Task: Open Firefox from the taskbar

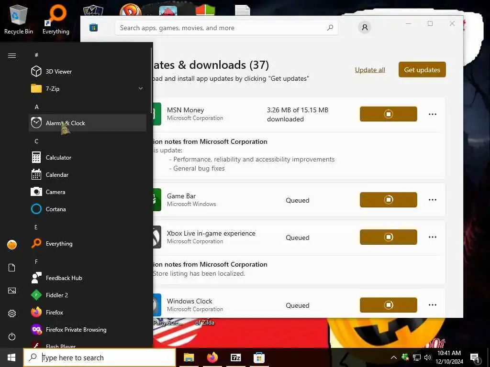Action: pyautogui.click(x=212, y=357)
